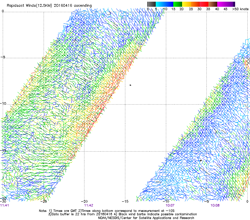Click the note line 'Times are GMT'

point(65,211)
